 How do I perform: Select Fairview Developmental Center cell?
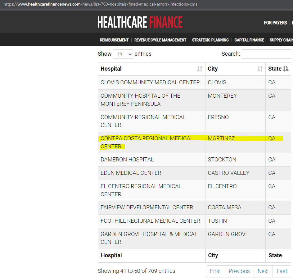point(151,208)
